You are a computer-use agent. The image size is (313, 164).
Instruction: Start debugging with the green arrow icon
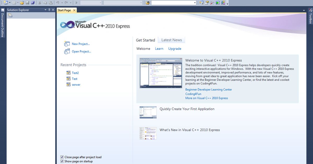[76, 3]
